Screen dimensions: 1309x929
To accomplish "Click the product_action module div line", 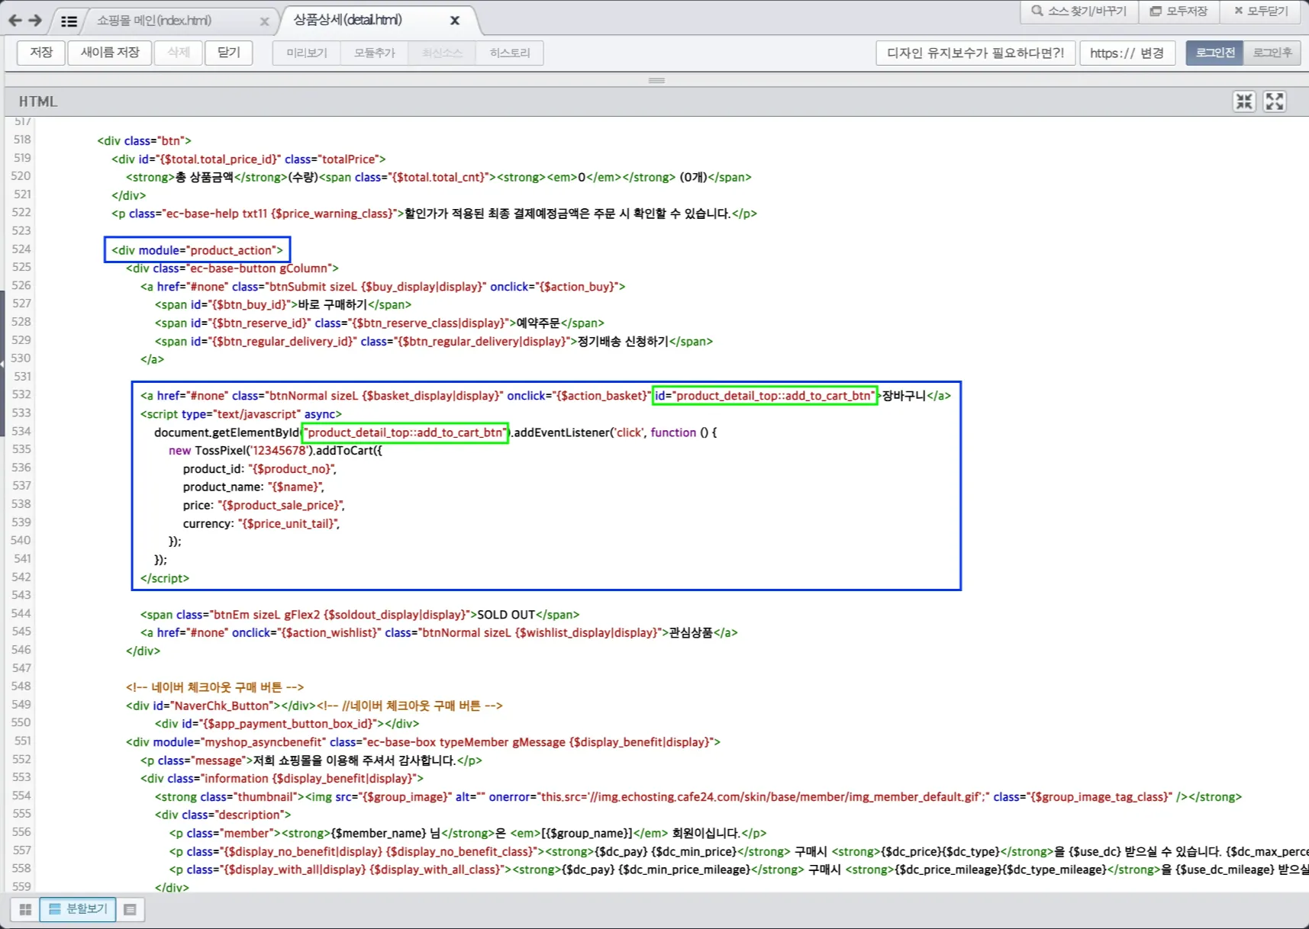I will pyautogui.click(x=197, y=250).
